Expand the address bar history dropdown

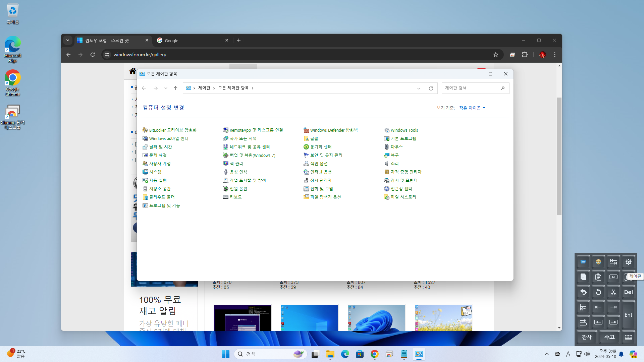[419, 88]
